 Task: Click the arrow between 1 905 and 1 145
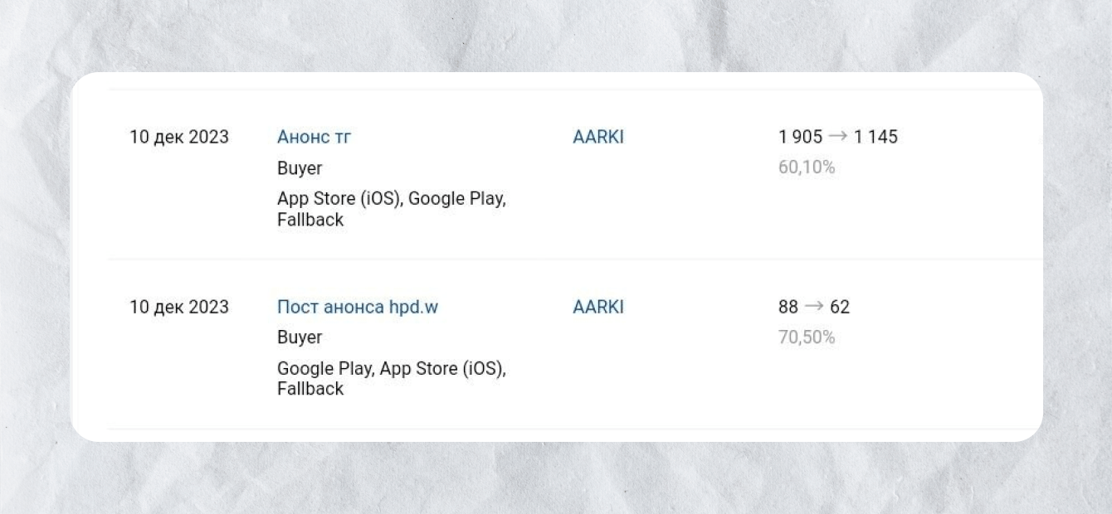[x=837, y=137]
